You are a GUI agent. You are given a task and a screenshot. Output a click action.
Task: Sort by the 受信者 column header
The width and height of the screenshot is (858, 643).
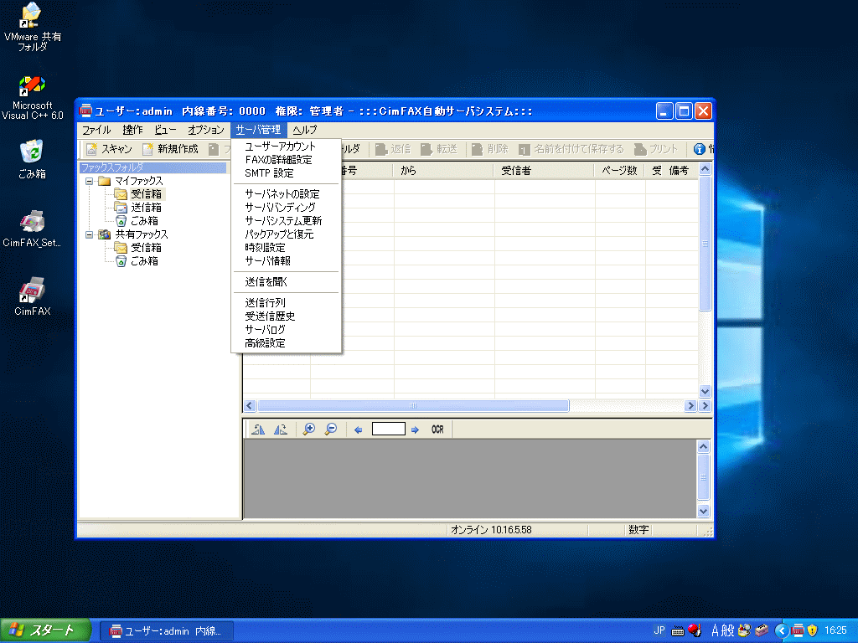(545, 171)
